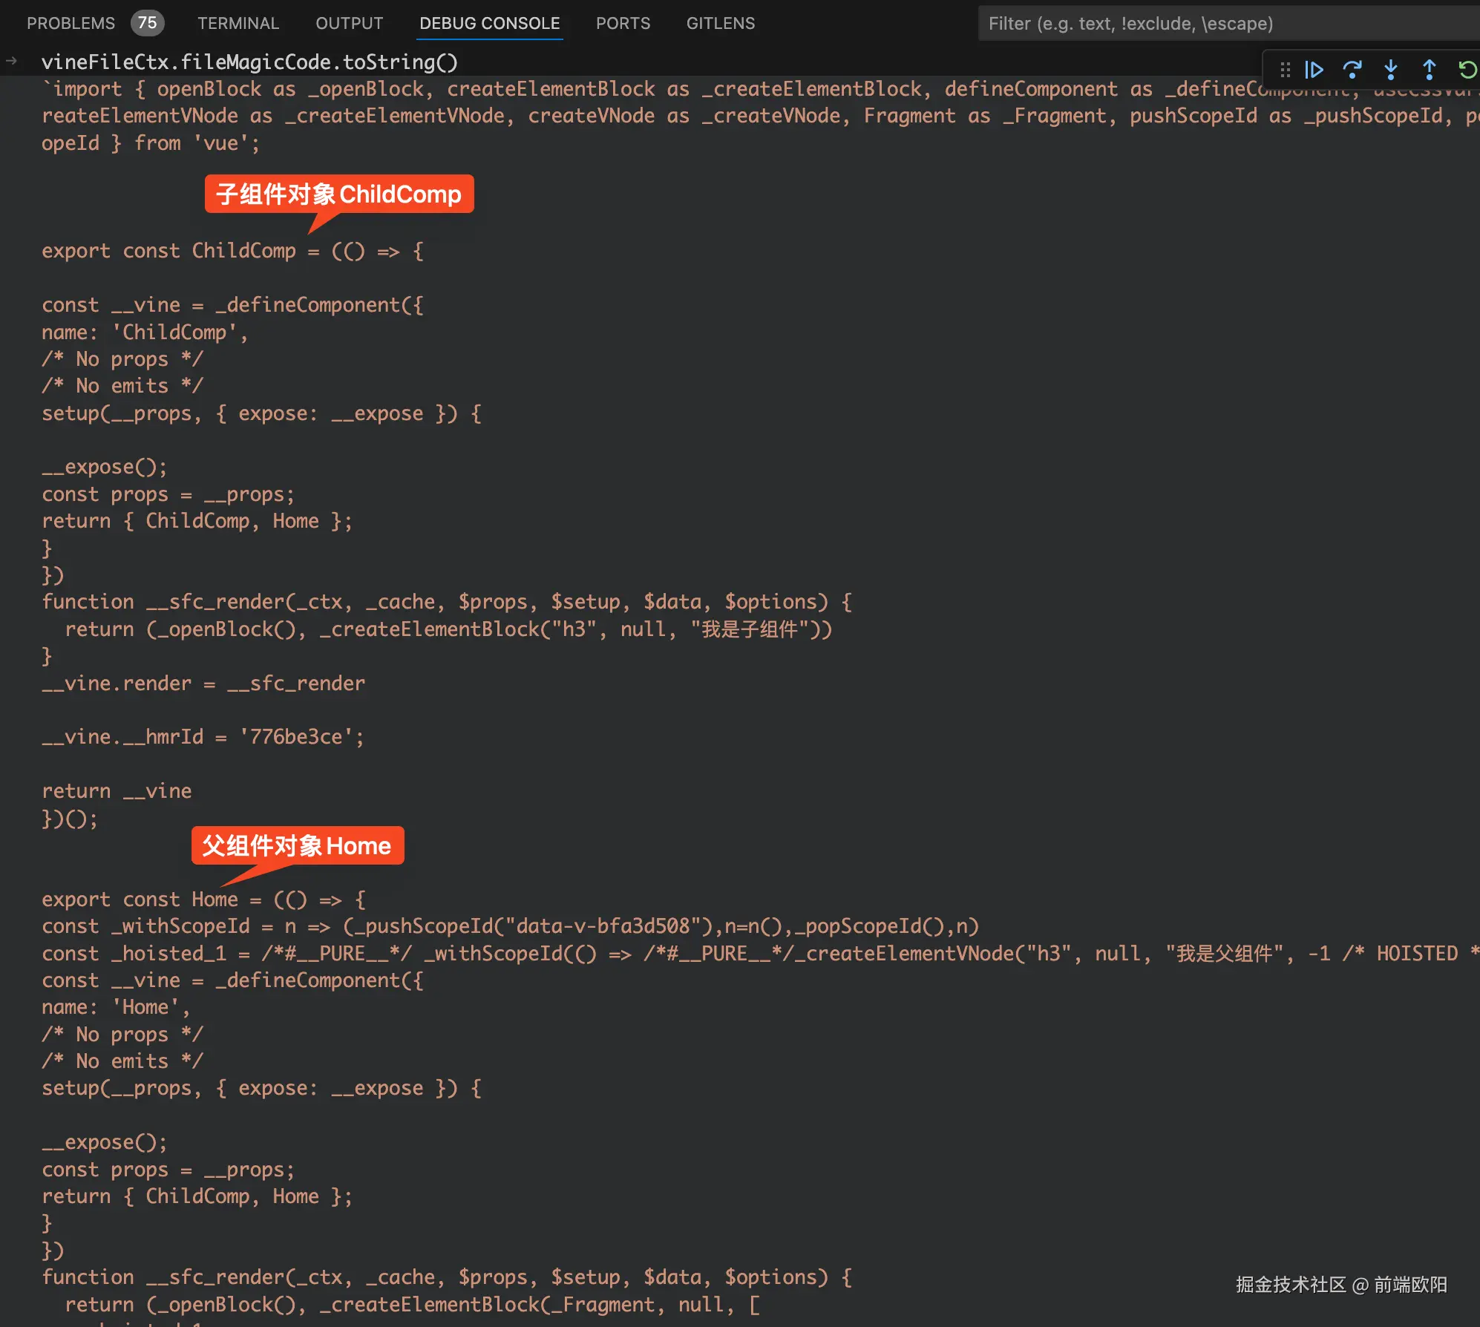
Task: Click the __vine.__hmrId output line
Action: pyautogui.click(x=202, y=736)
